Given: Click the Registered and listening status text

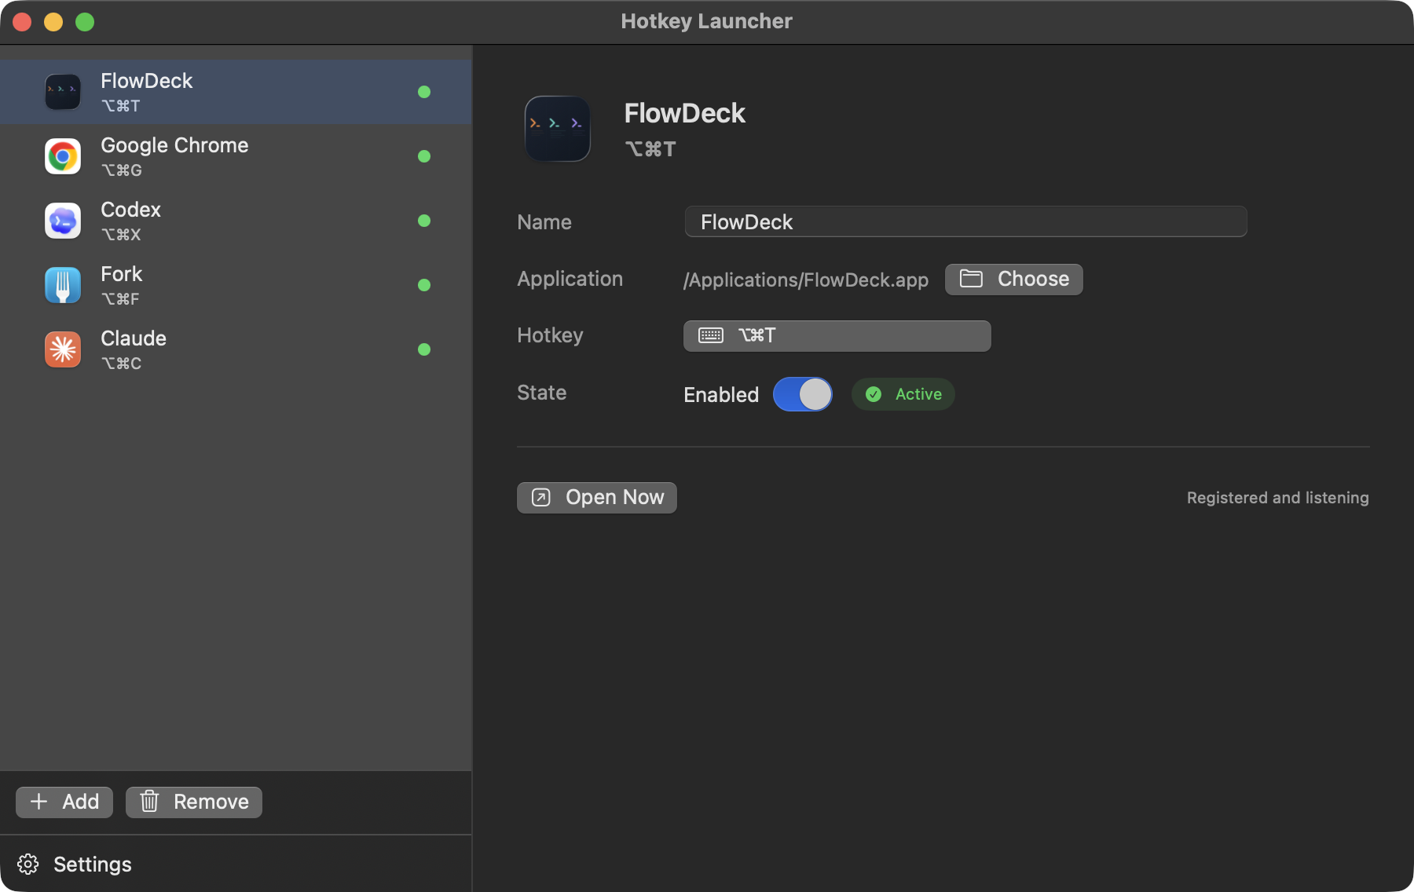Looking at the screenshot, I should pyautogui.click(x=1278, y=498).
